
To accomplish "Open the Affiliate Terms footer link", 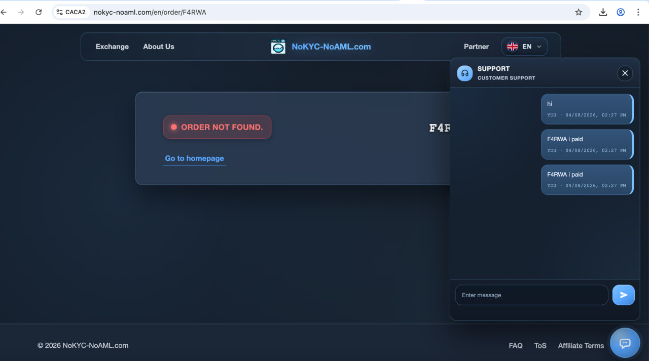I will pos(581,346).
